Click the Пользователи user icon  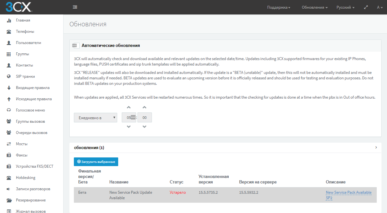(9, 43)
